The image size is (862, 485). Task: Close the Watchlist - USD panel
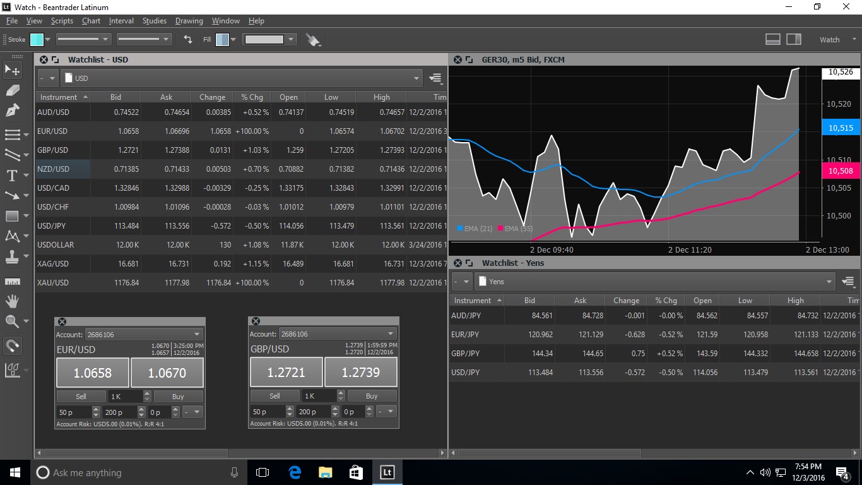coord(44,60)
